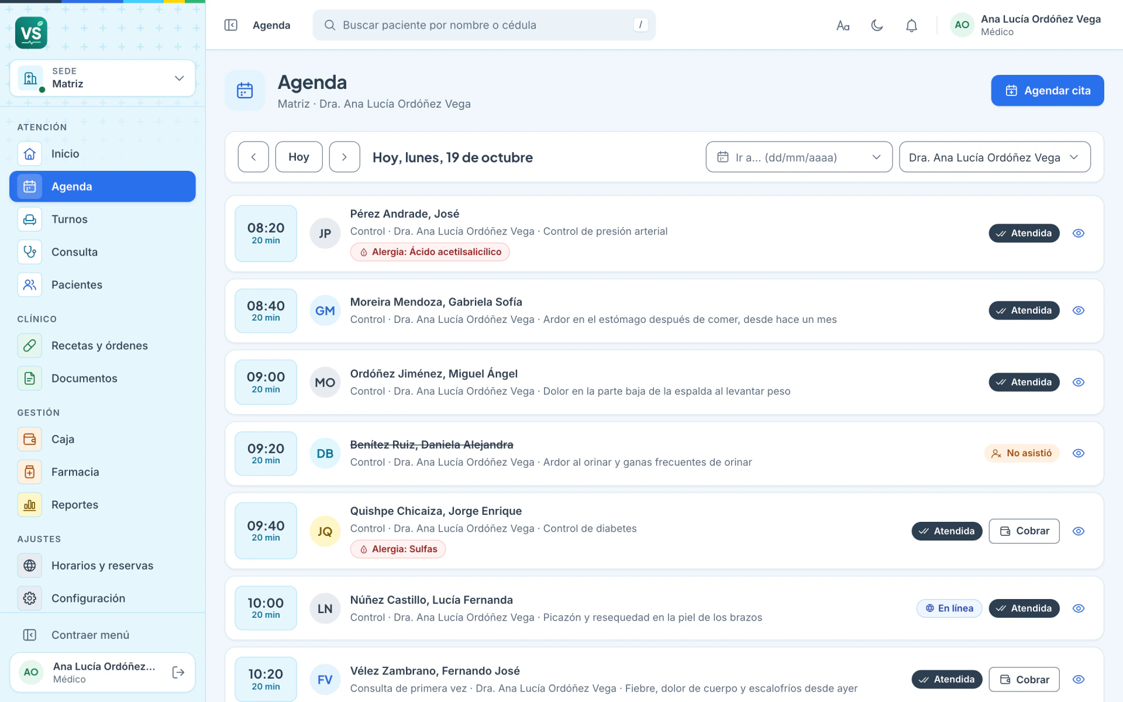Collapse sidebar panel icon beside Agenda title

click(x=230, y=25)
